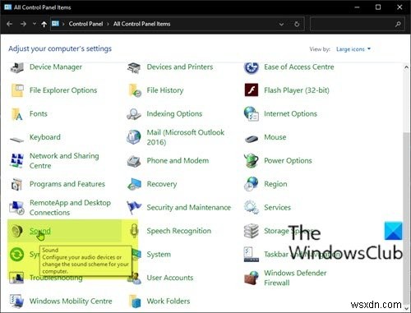Image resolution: width=411 pixels, height=313 pixels.
Task: Click the scrollbar up arrow
Action: click(x=406, y=67)
